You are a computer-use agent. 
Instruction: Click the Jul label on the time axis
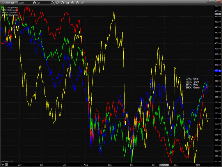pyautogui.click(x=65, y=165)
